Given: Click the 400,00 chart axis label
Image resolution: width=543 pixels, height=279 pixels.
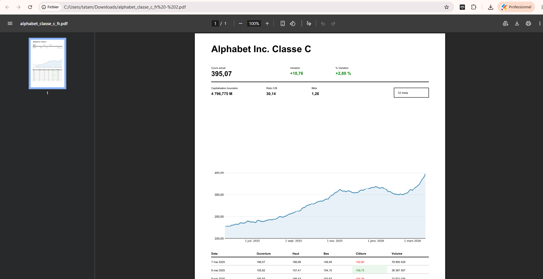Looking at the screenshot, I should 219,173.
